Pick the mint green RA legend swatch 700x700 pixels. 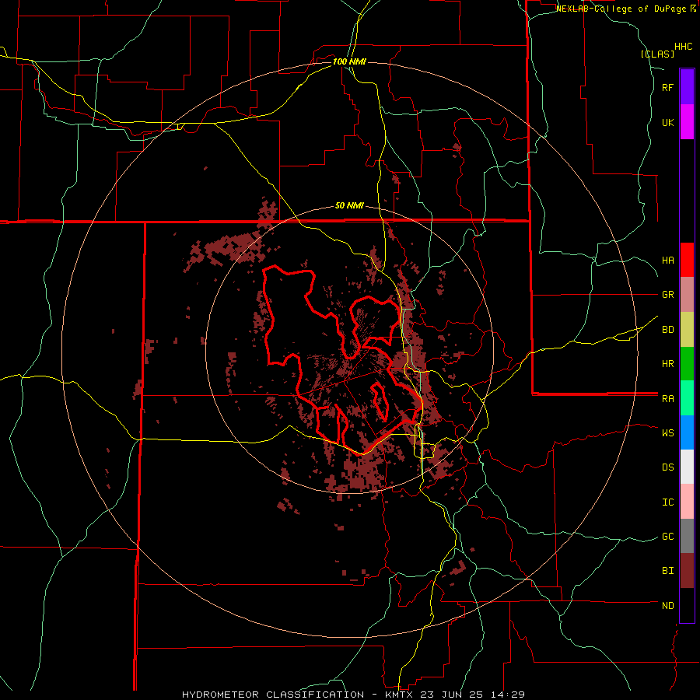[687, 398]
